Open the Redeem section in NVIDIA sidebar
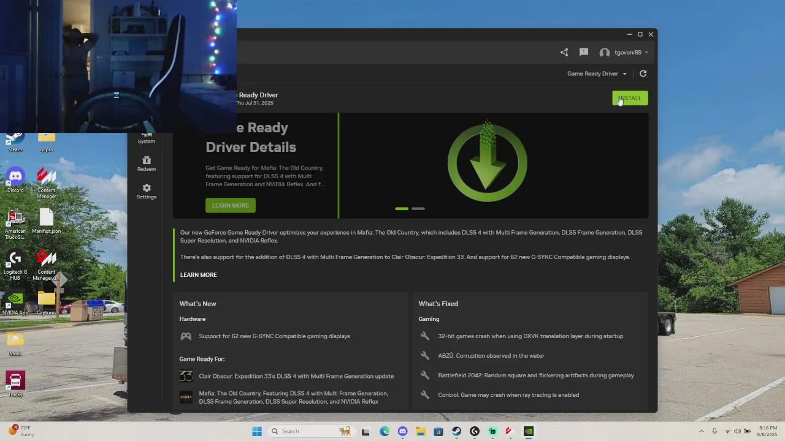The height and width of the screenshot is (441, 785). [x=147, y=164]
